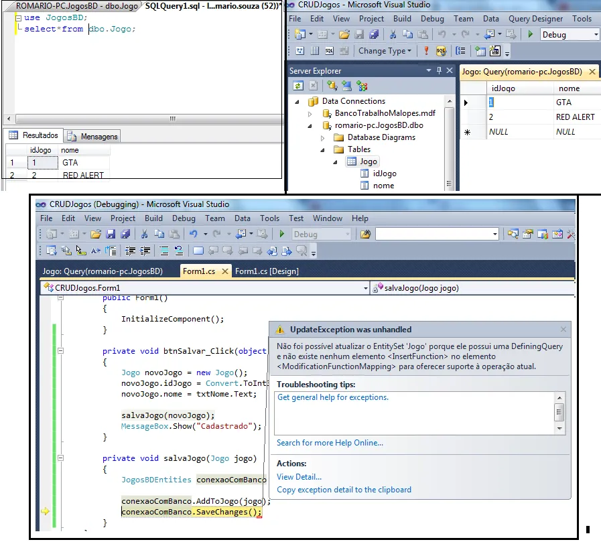Click the red exclamation Execute SQL icon
Viewport: 601px width, 546px height.
point(426,51)
